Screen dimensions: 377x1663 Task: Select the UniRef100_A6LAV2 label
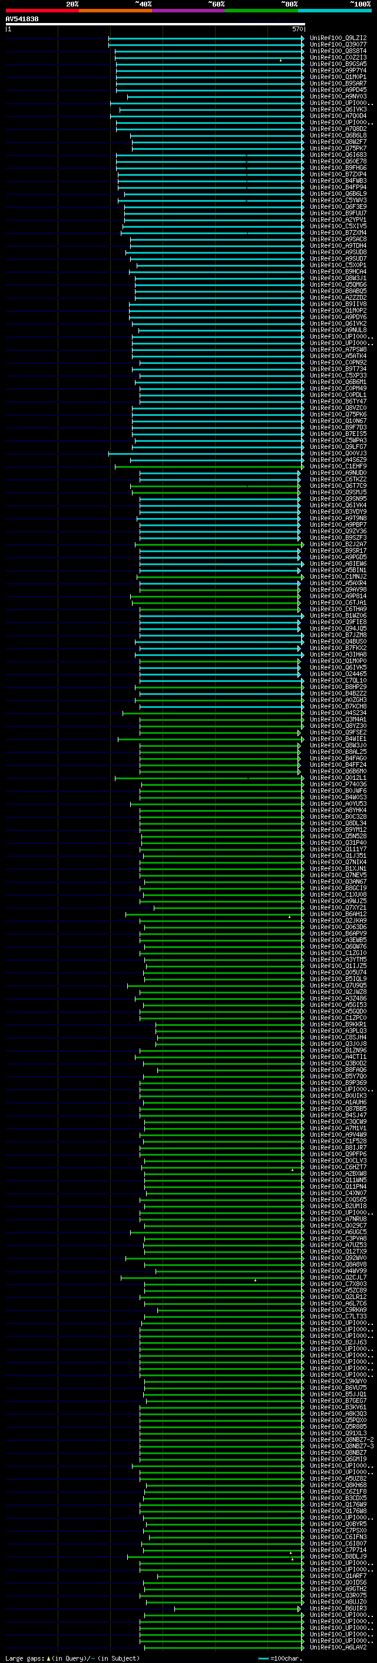(x=338, y=1647)
